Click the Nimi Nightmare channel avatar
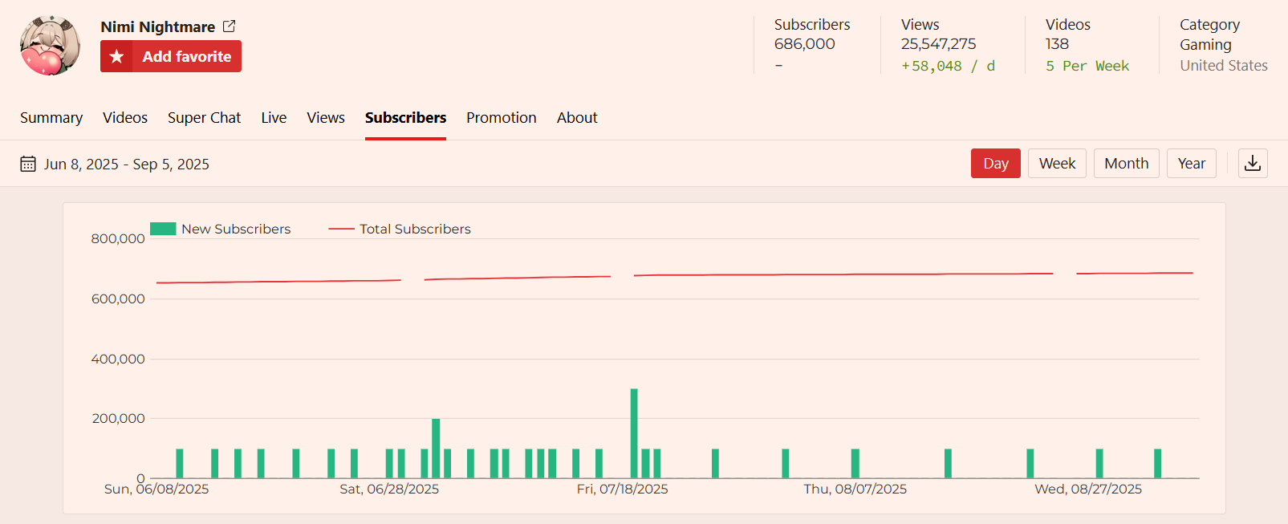 [50, 45]
